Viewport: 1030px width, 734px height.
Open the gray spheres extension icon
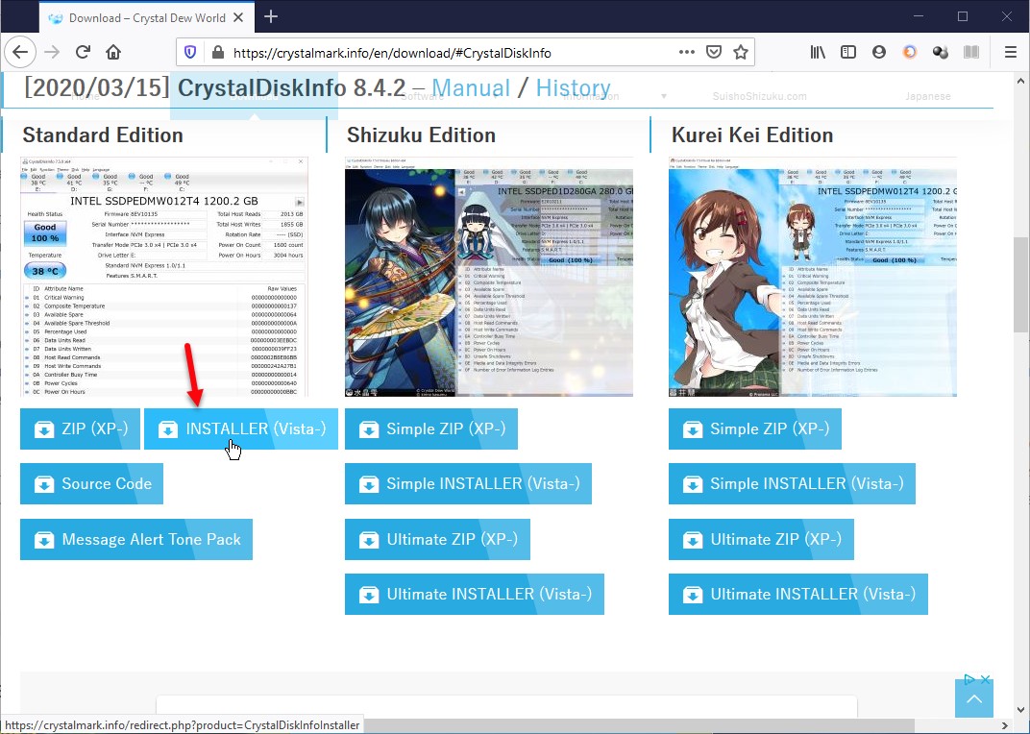point(941,52)
